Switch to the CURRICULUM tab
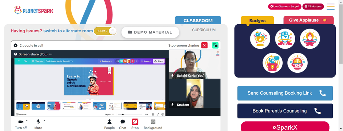Screen dimensions: 343x131 pos(204,30)
